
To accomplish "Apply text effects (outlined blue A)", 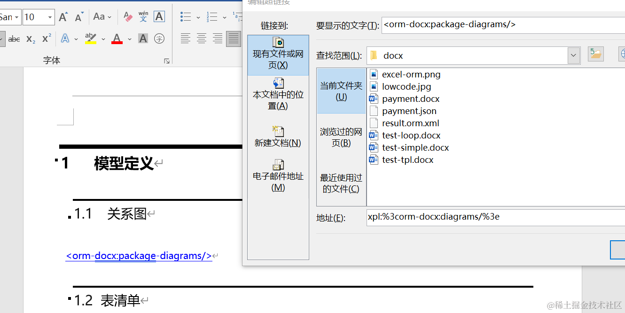I will 65,38.
